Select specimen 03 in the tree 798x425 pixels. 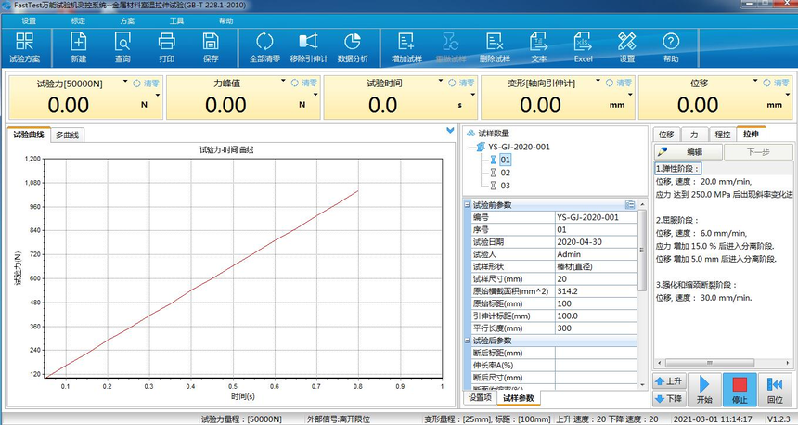pyautogui.click(x=505, y=186)
